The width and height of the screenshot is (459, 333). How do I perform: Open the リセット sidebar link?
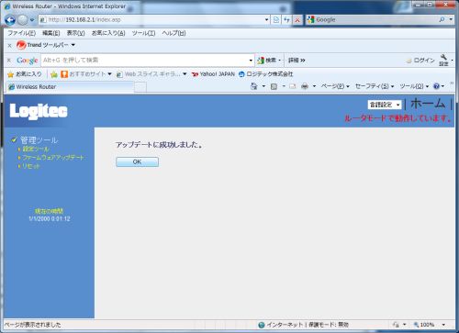(x=31, y=166)
